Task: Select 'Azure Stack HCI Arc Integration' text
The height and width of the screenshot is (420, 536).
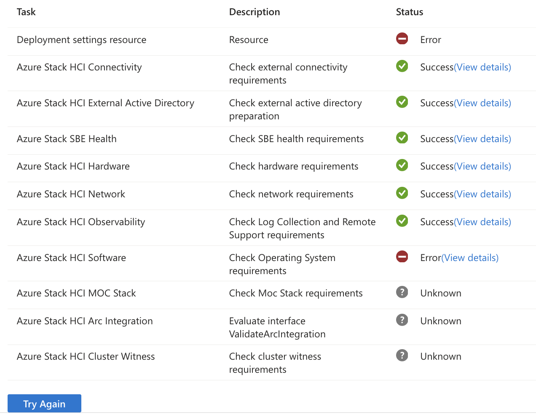Action: 85,321
